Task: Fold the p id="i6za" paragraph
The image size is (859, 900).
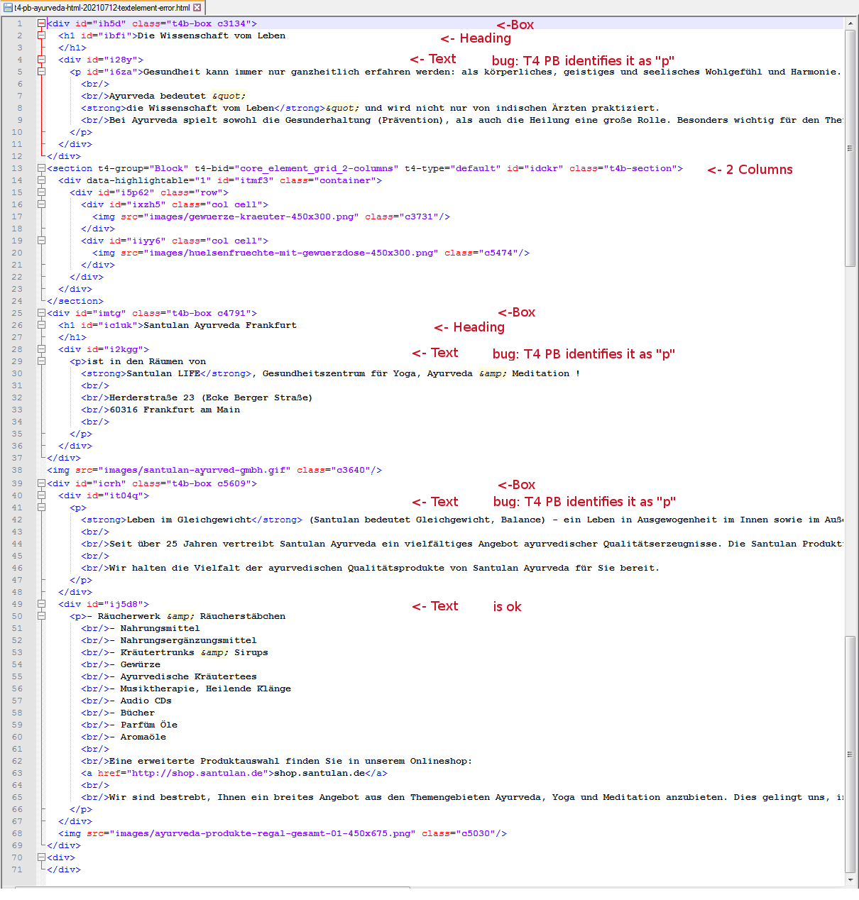Action: click(x=41, y=72)
